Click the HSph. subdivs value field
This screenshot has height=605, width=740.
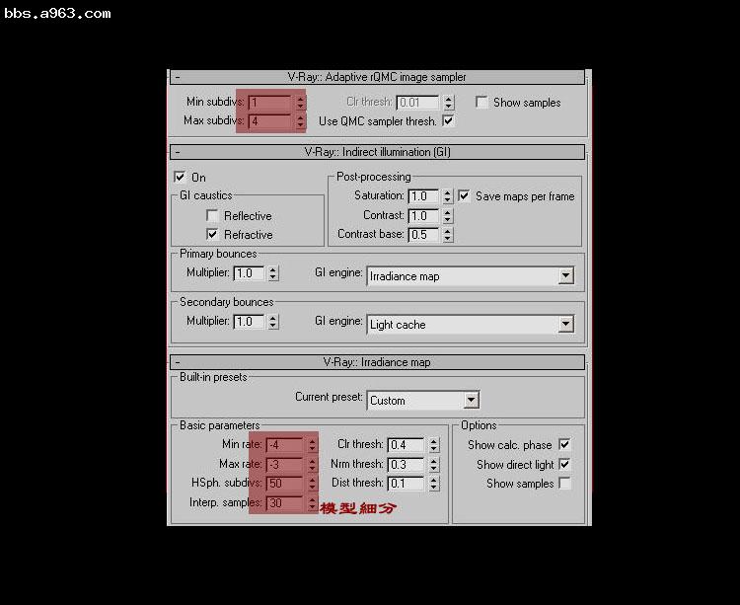tap(284, 484)
